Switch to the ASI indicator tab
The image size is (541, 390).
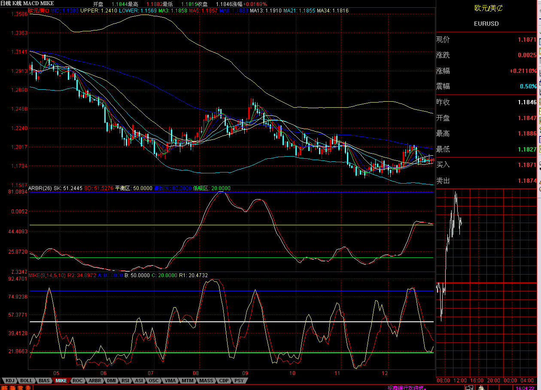[139, 381]
